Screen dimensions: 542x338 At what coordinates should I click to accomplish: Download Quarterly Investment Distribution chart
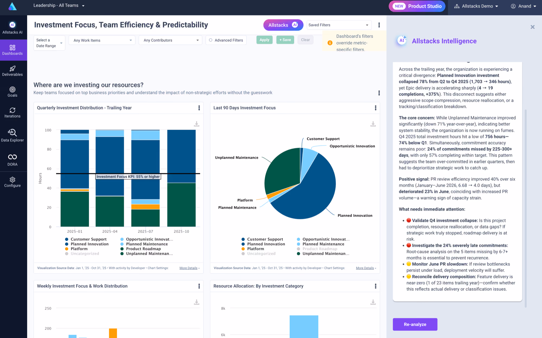click(196, 124)
